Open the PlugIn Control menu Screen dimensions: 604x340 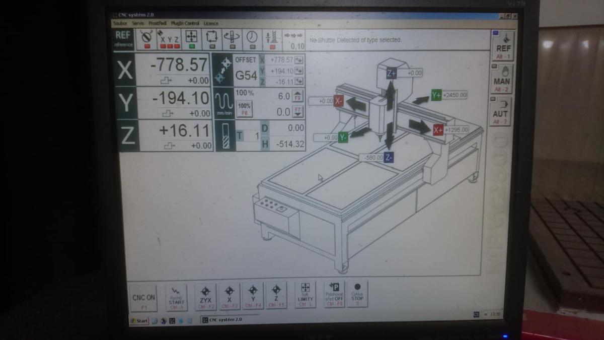pos(185,23)
